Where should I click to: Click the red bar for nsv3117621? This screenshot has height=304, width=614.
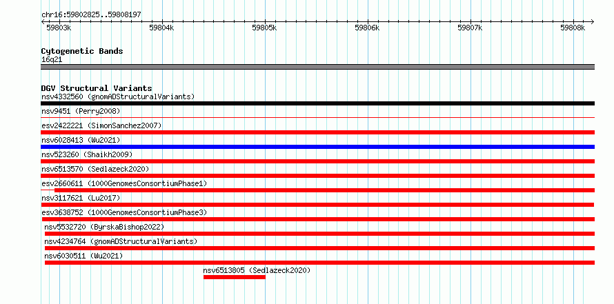[x=317, y=205]
